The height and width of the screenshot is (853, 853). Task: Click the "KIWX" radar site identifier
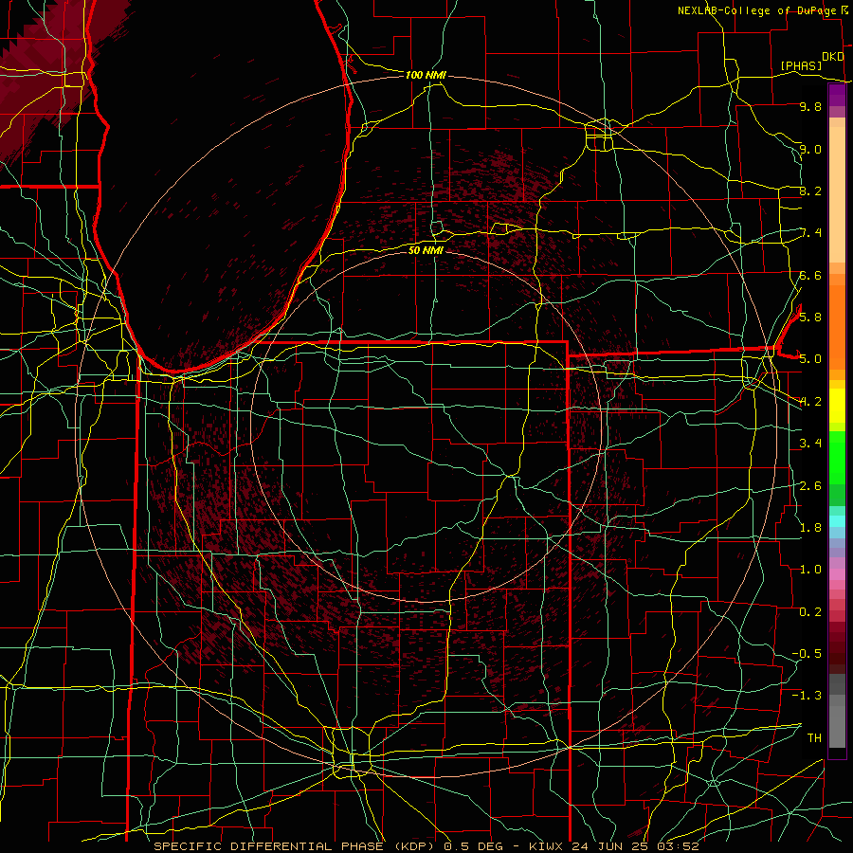point(547,846)
